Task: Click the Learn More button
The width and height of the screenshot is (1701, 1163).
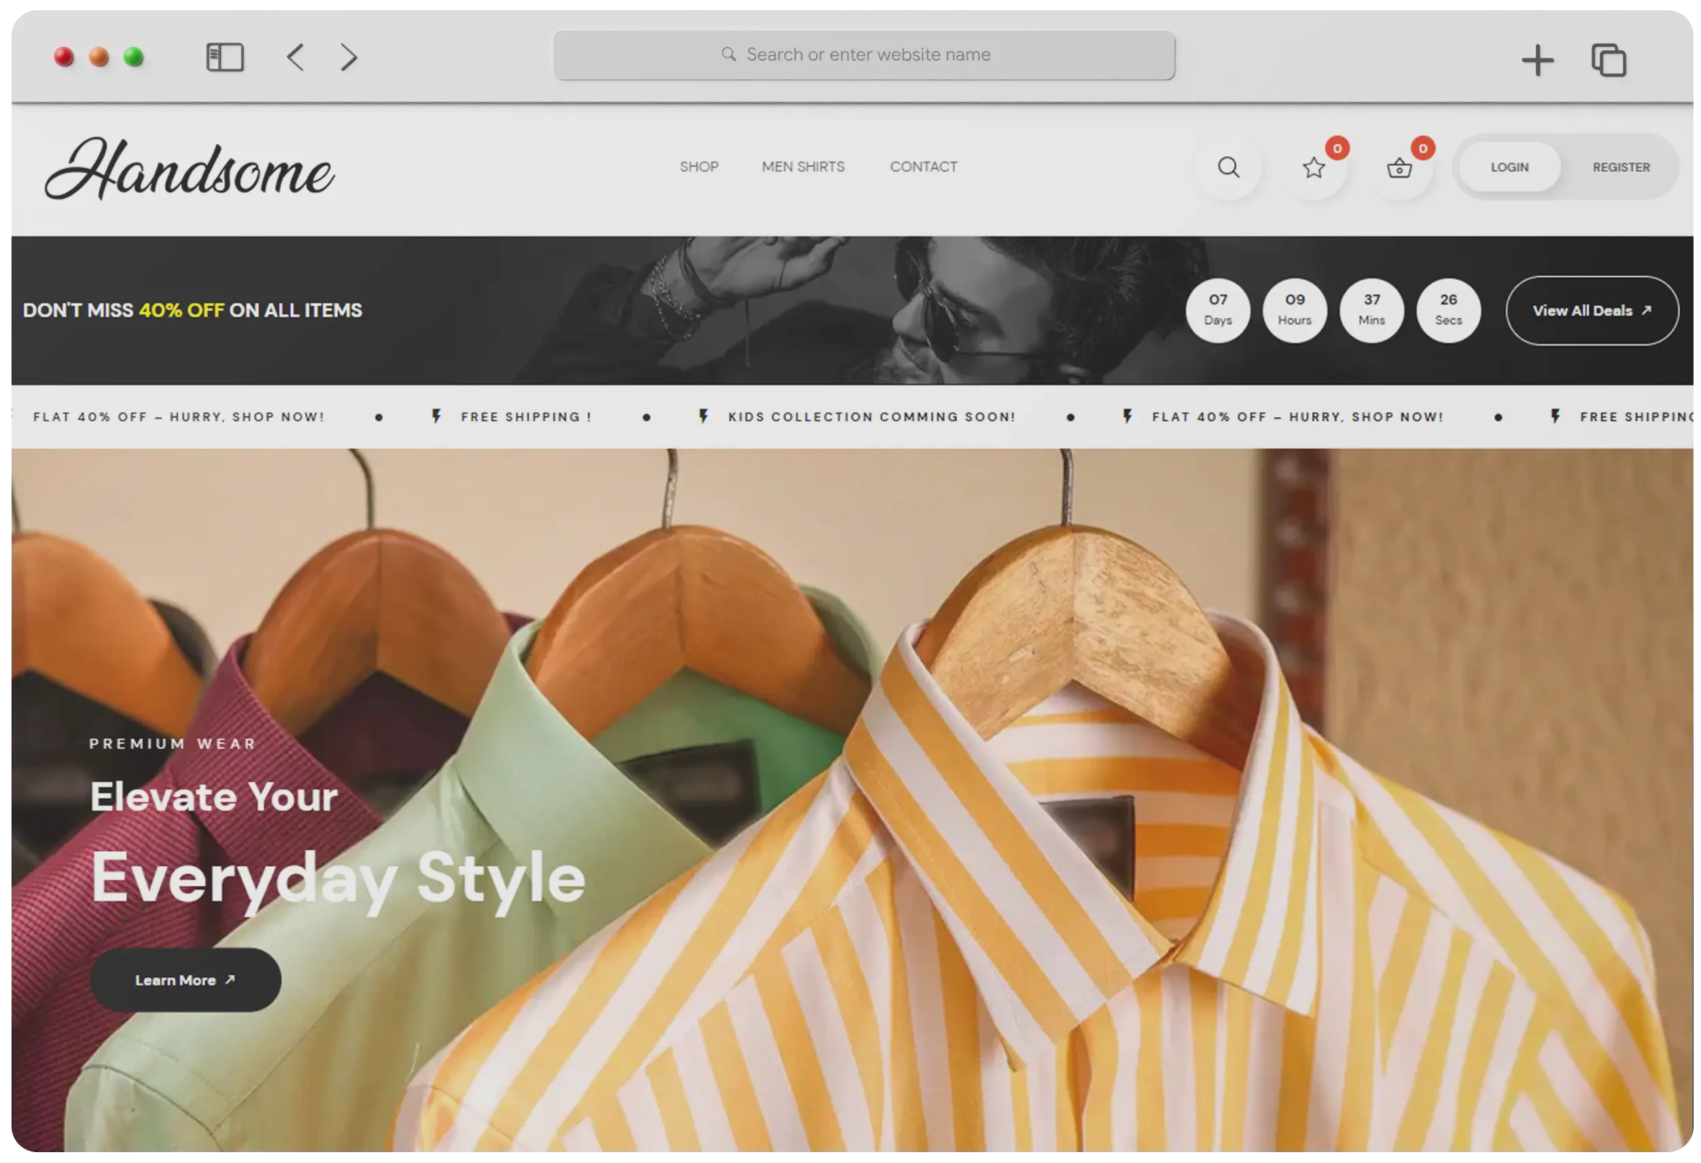Action: coord(185,980)
